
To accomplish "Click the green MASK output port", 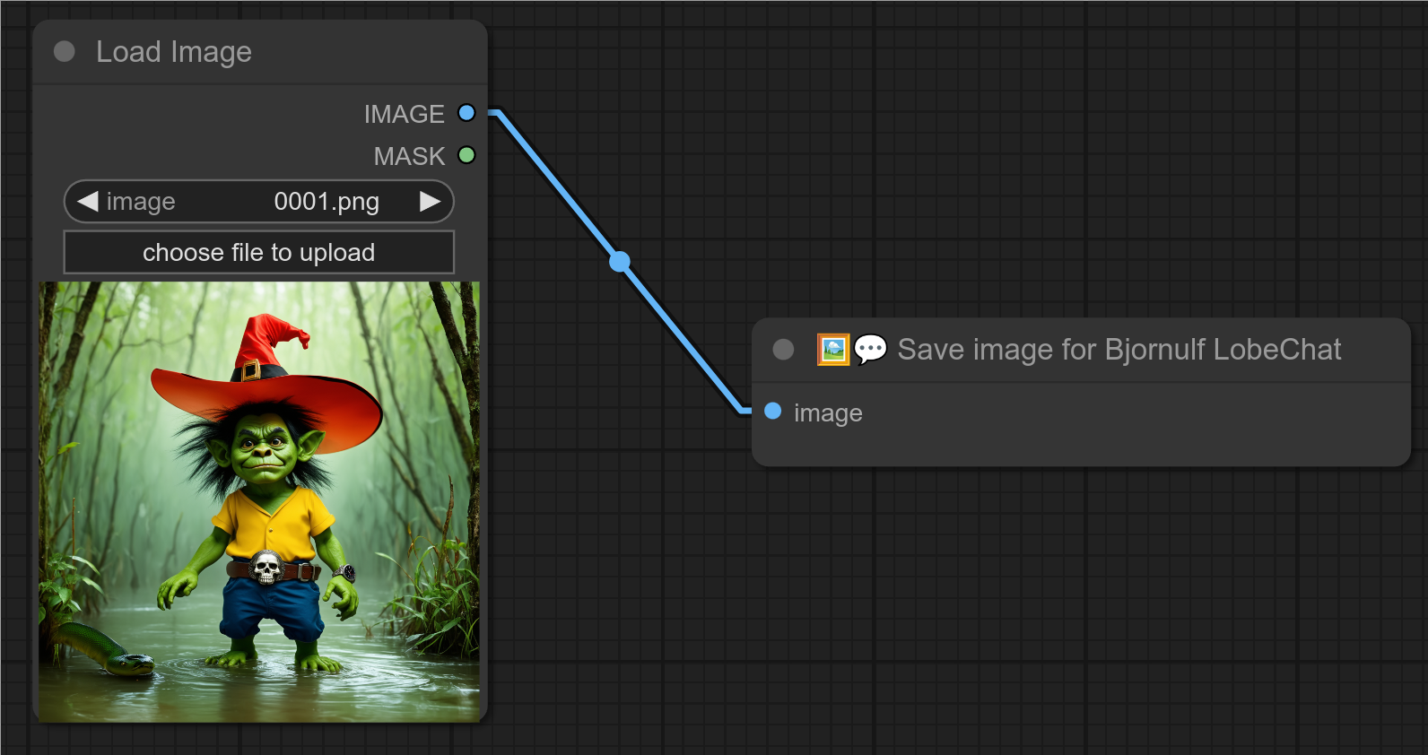I will click(466, 155).
